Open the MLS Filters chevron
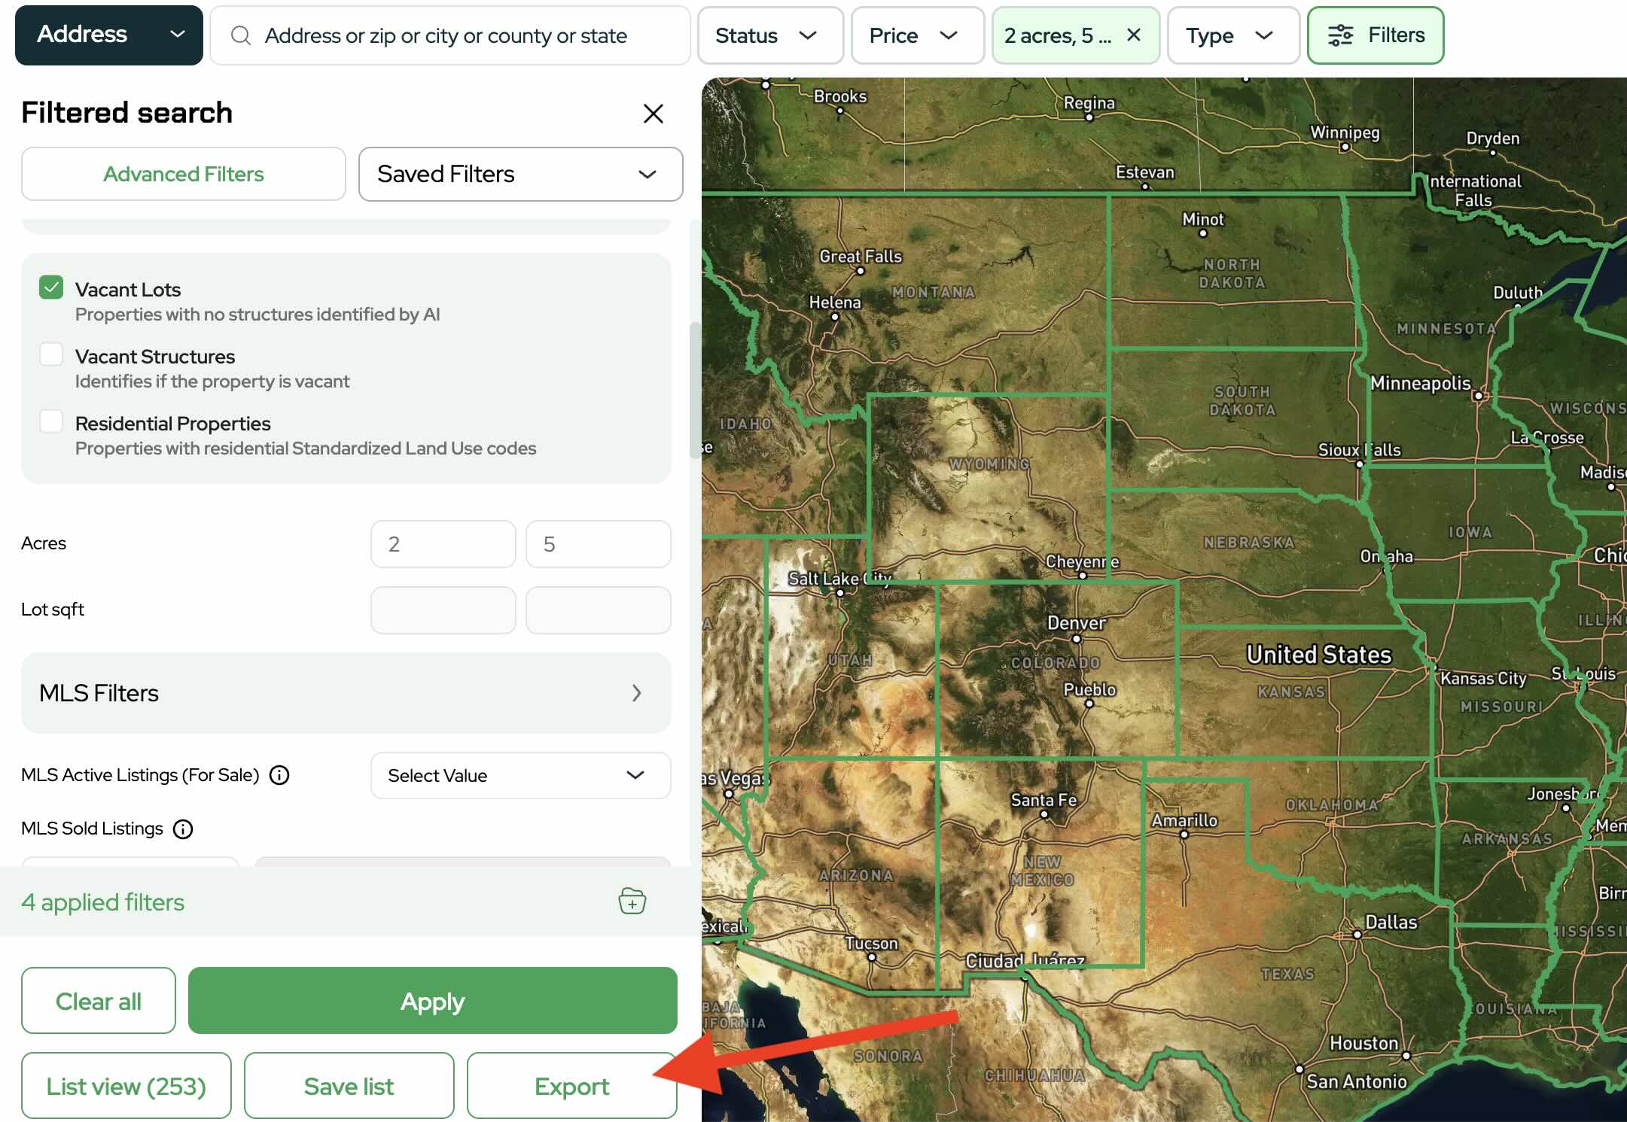The height and width of the screenshot is (1122, 1627). (636, 693)
